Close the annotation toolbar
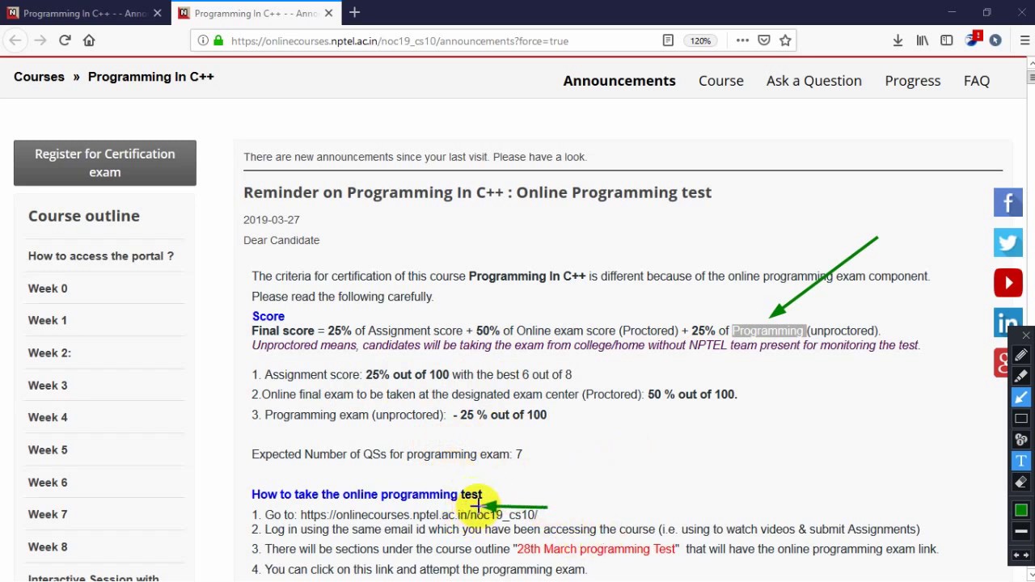This screenshot has height=582, width=1035. pyautogui.click(x=1025, y=335)
